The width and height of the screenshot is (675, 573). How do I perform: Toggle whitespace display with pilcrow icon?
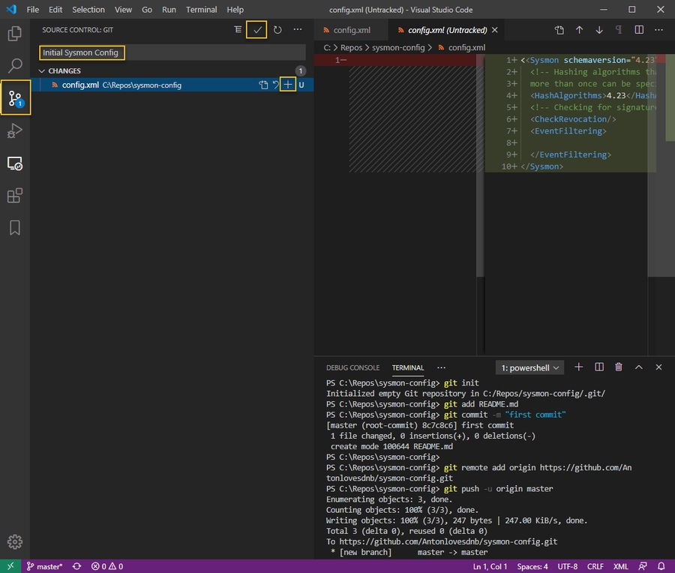(x=619, y=30)
